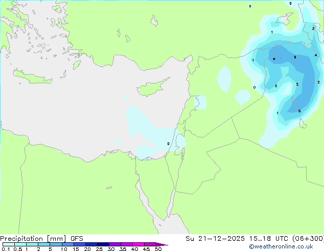This screenshot has width=324, height=251.
Task: Click the 30–35 mm purple legend box
Action: click(114, 244)
